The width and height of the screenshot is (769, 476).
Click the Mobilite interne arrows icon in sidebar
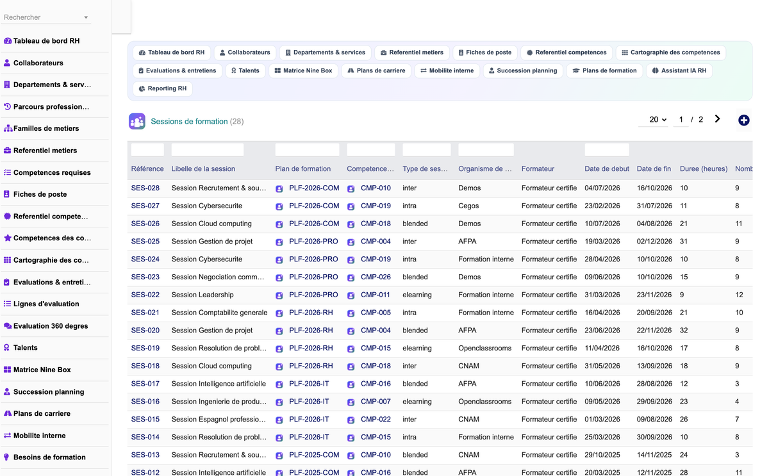[x=8, y=435]
